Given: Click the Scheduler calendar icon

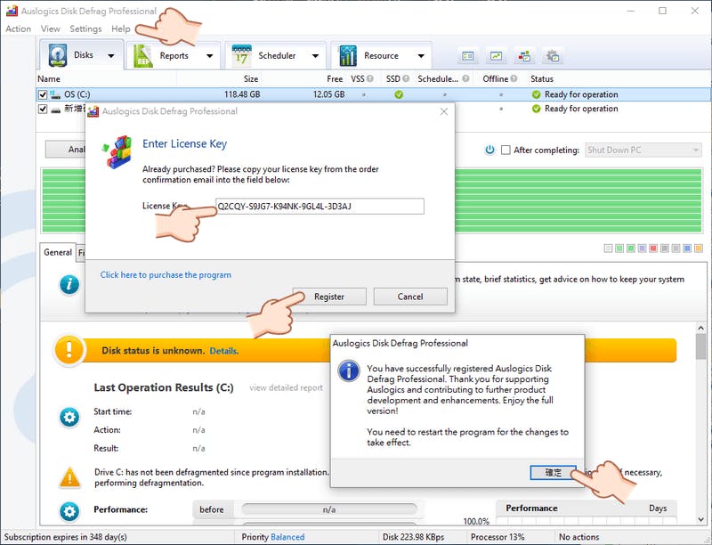Looking at the screenshot, I should point(241,55).
